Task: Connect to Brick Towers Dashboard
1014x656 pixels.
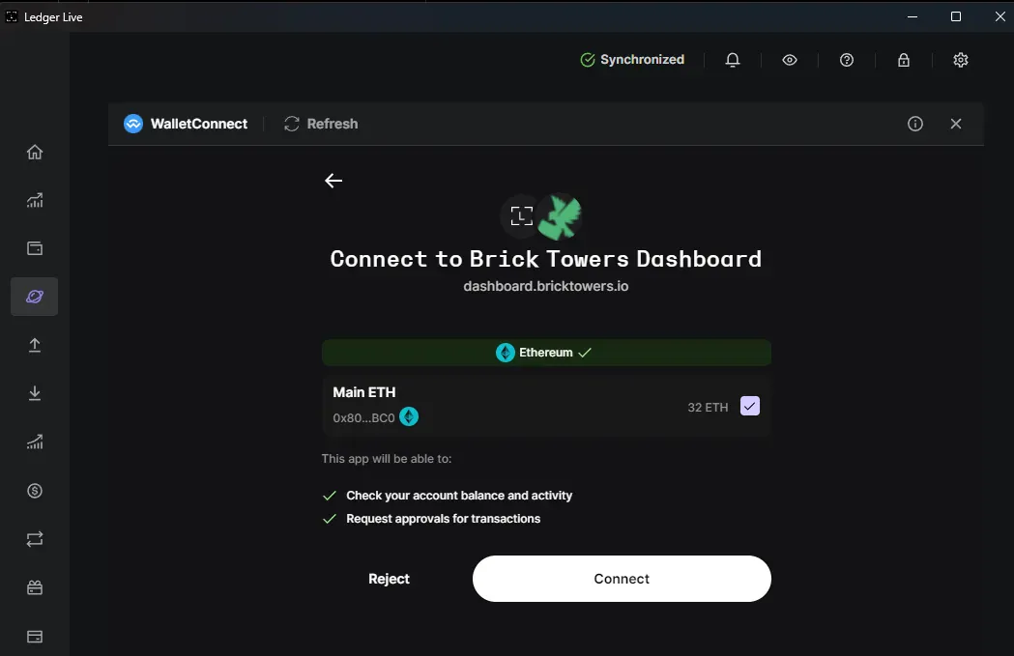Action: (622, 579)
